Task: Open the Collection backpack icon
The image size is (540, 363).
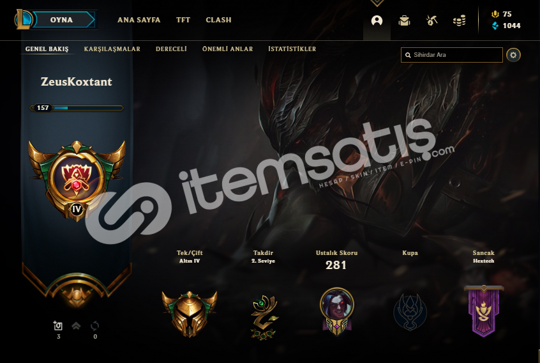Action: tap(404, 20)
